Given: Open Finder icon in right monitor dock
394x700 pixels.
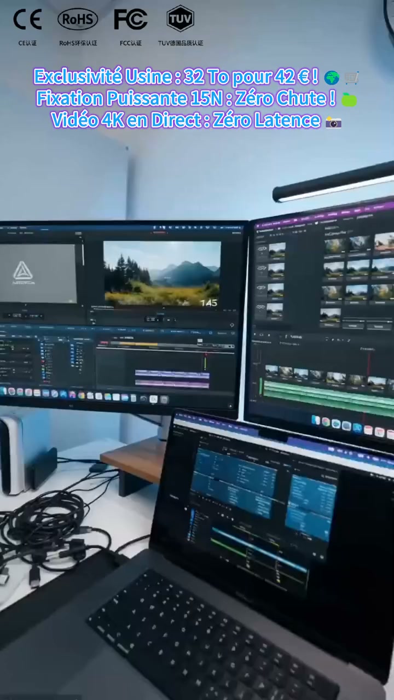Looking at the screenshot, I should (316, 420).
